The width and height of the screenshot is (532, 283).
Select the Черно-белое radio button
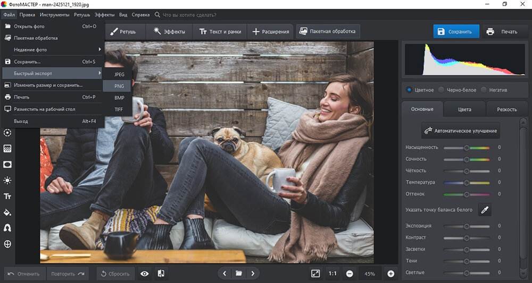tap(442, 90)
